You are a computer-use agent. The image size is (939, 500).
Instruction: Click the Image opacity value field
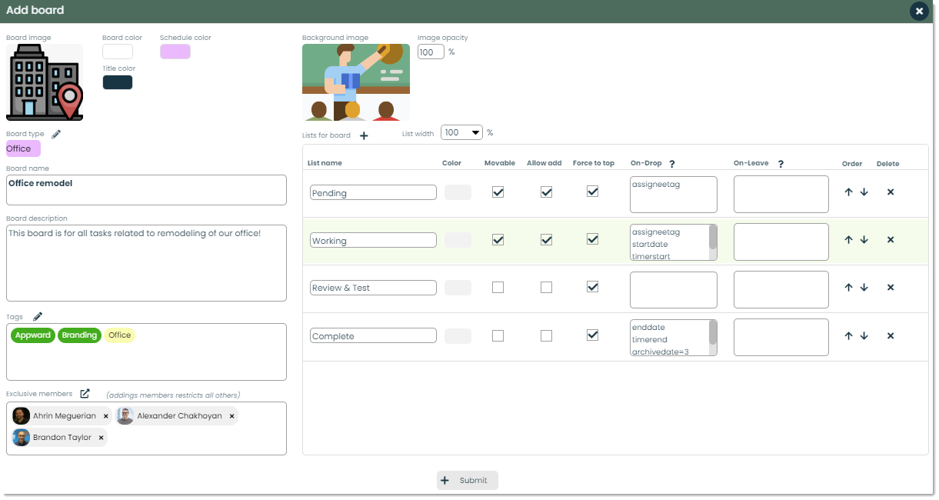coord(430,52)
